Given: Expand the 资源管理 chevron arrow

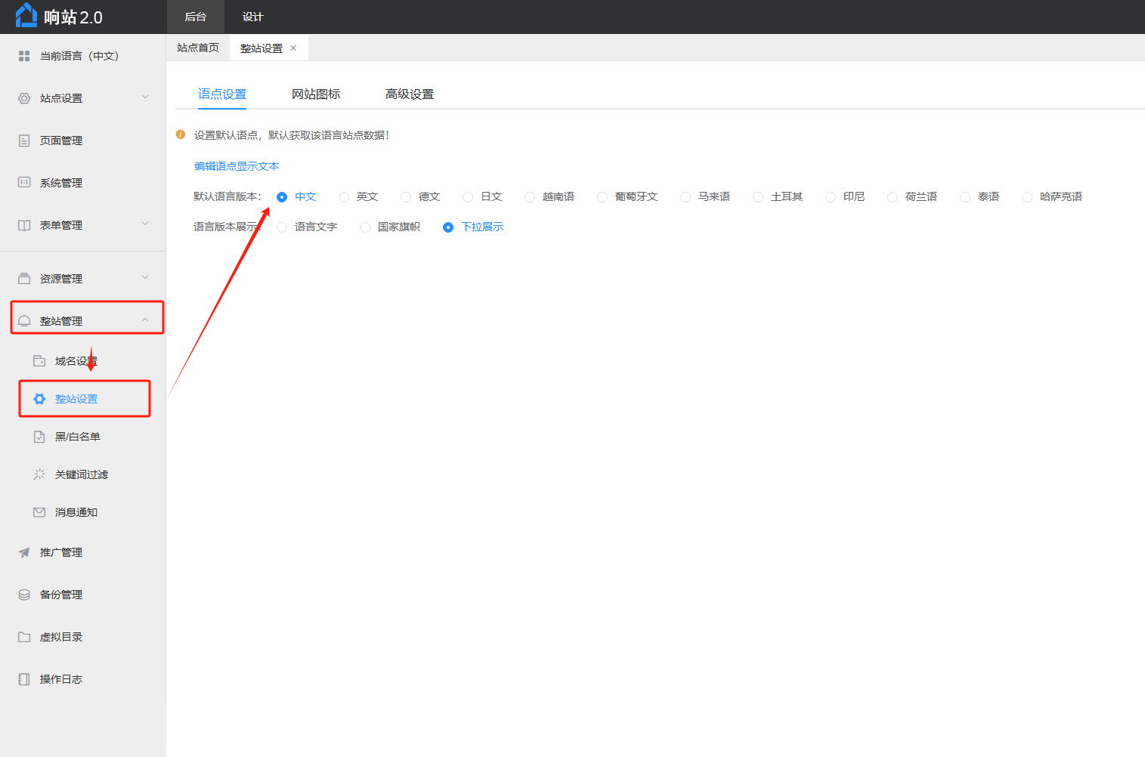Looking at the screenshot, I should (145, 278).
